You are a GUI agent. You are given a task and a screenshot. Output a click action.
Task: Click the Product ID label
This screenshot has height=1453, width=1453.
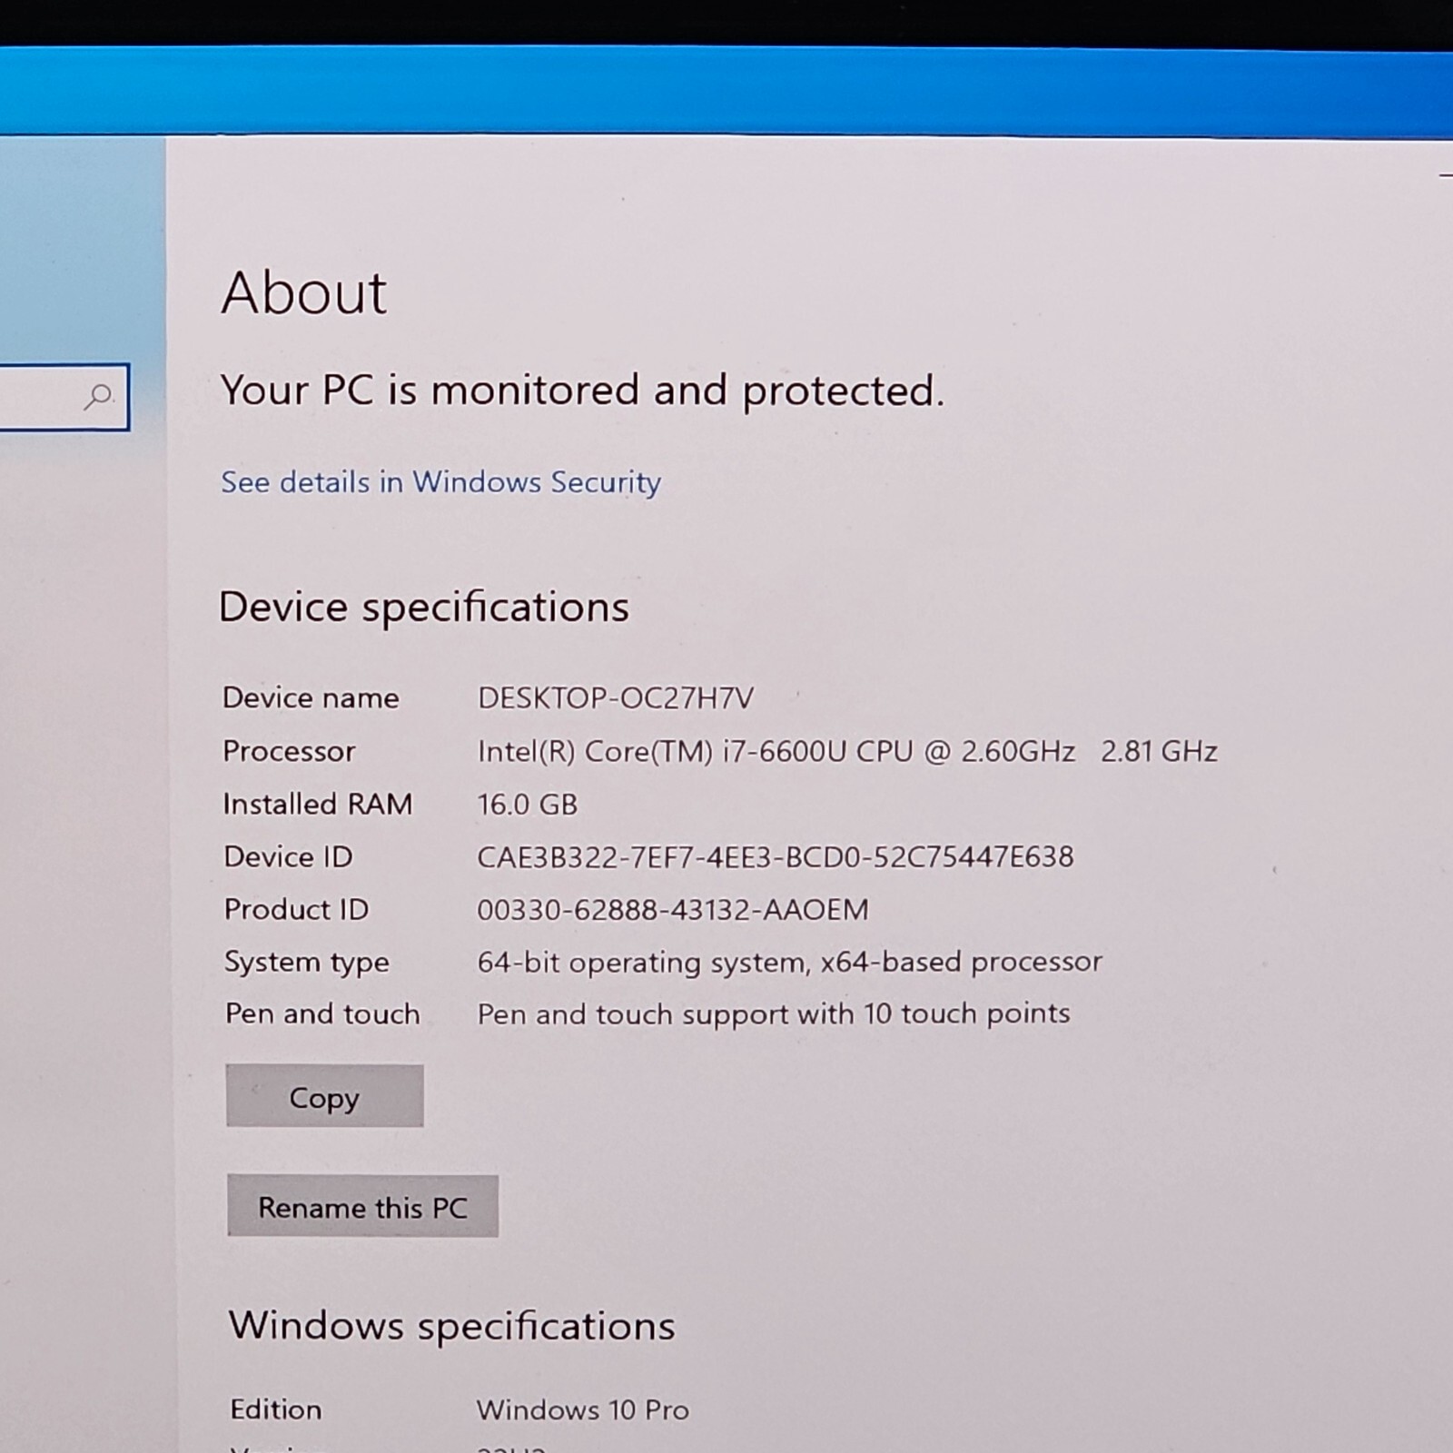(296, 909)
